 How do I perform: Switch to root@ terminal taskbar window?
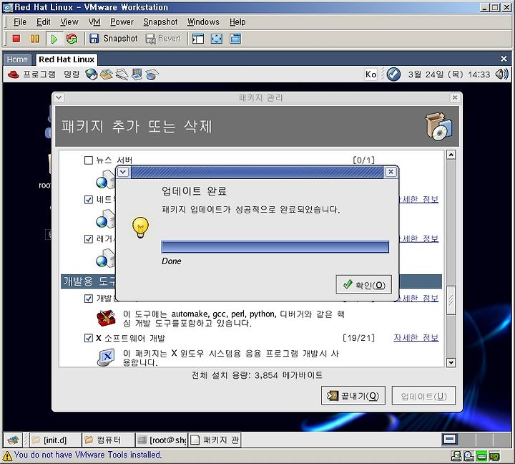(161, 440)
